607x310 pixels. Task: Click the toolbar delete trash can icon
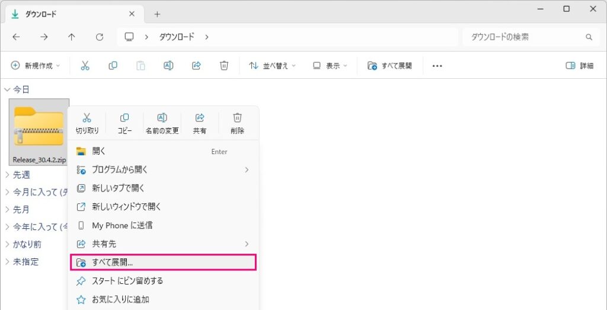coord(224,66)
